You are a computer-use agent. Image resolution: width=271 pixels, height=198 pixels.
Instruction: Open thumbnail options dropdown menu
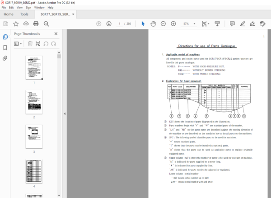pos(18,43)
